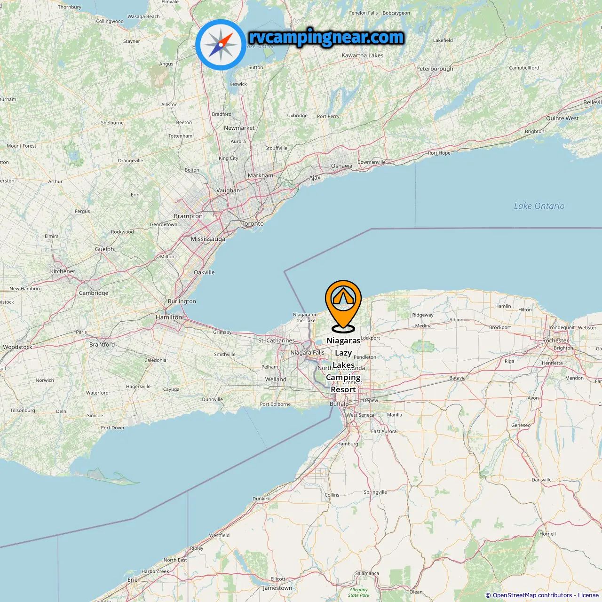This screenshot has height=602, width=602.
Task: Click the Hamilton city label
Action: tap(169, 317)
